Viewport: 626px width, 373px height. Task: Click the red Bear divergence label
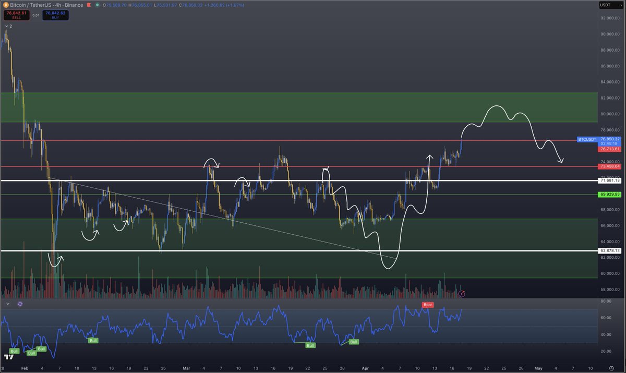(427, 304)
